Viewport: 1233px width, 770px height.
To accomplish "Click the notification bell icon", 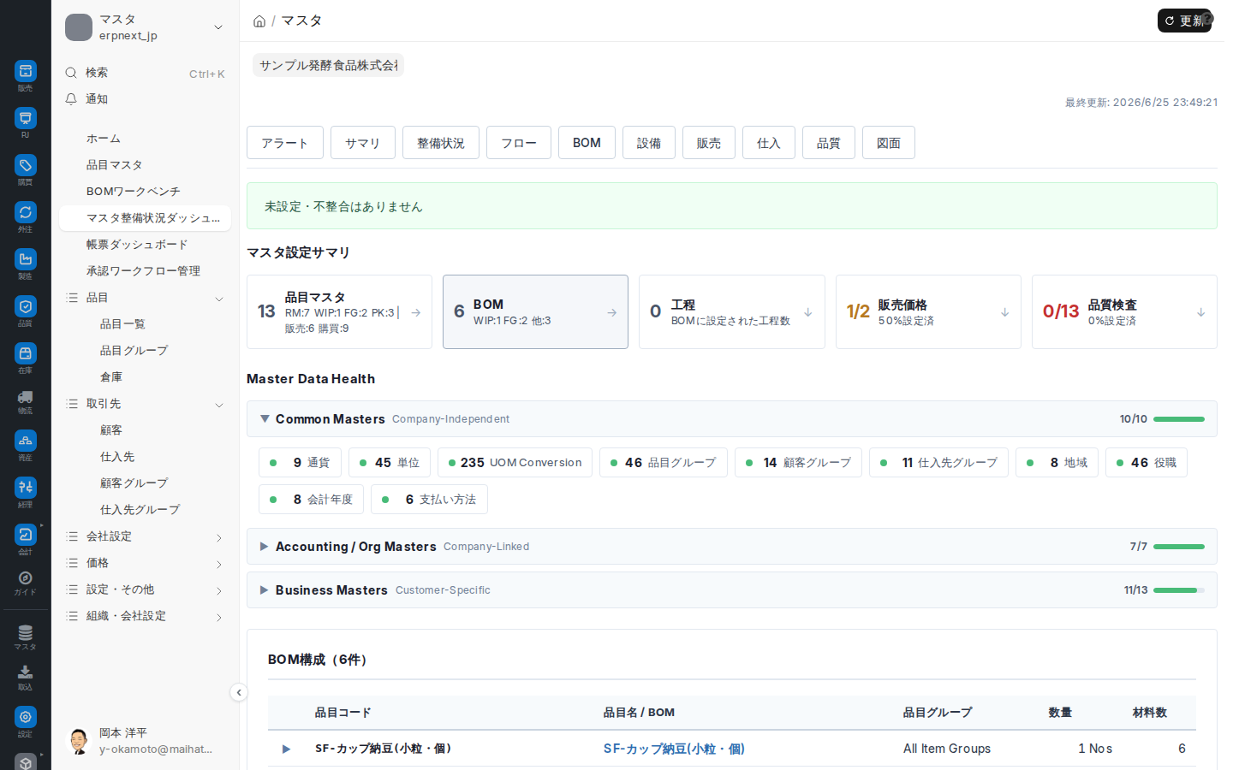I will (x=71, y=99).
